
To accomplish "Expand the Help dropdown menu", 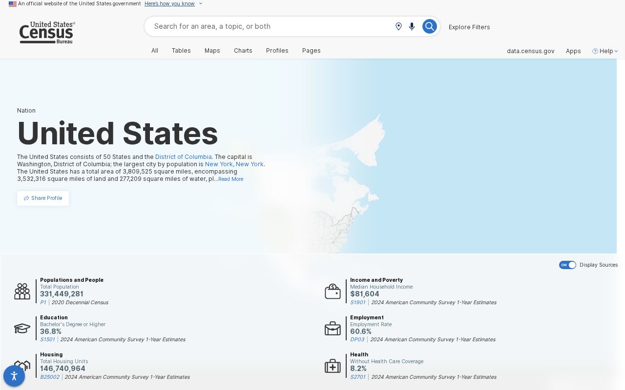I will (x=605, y=51).
